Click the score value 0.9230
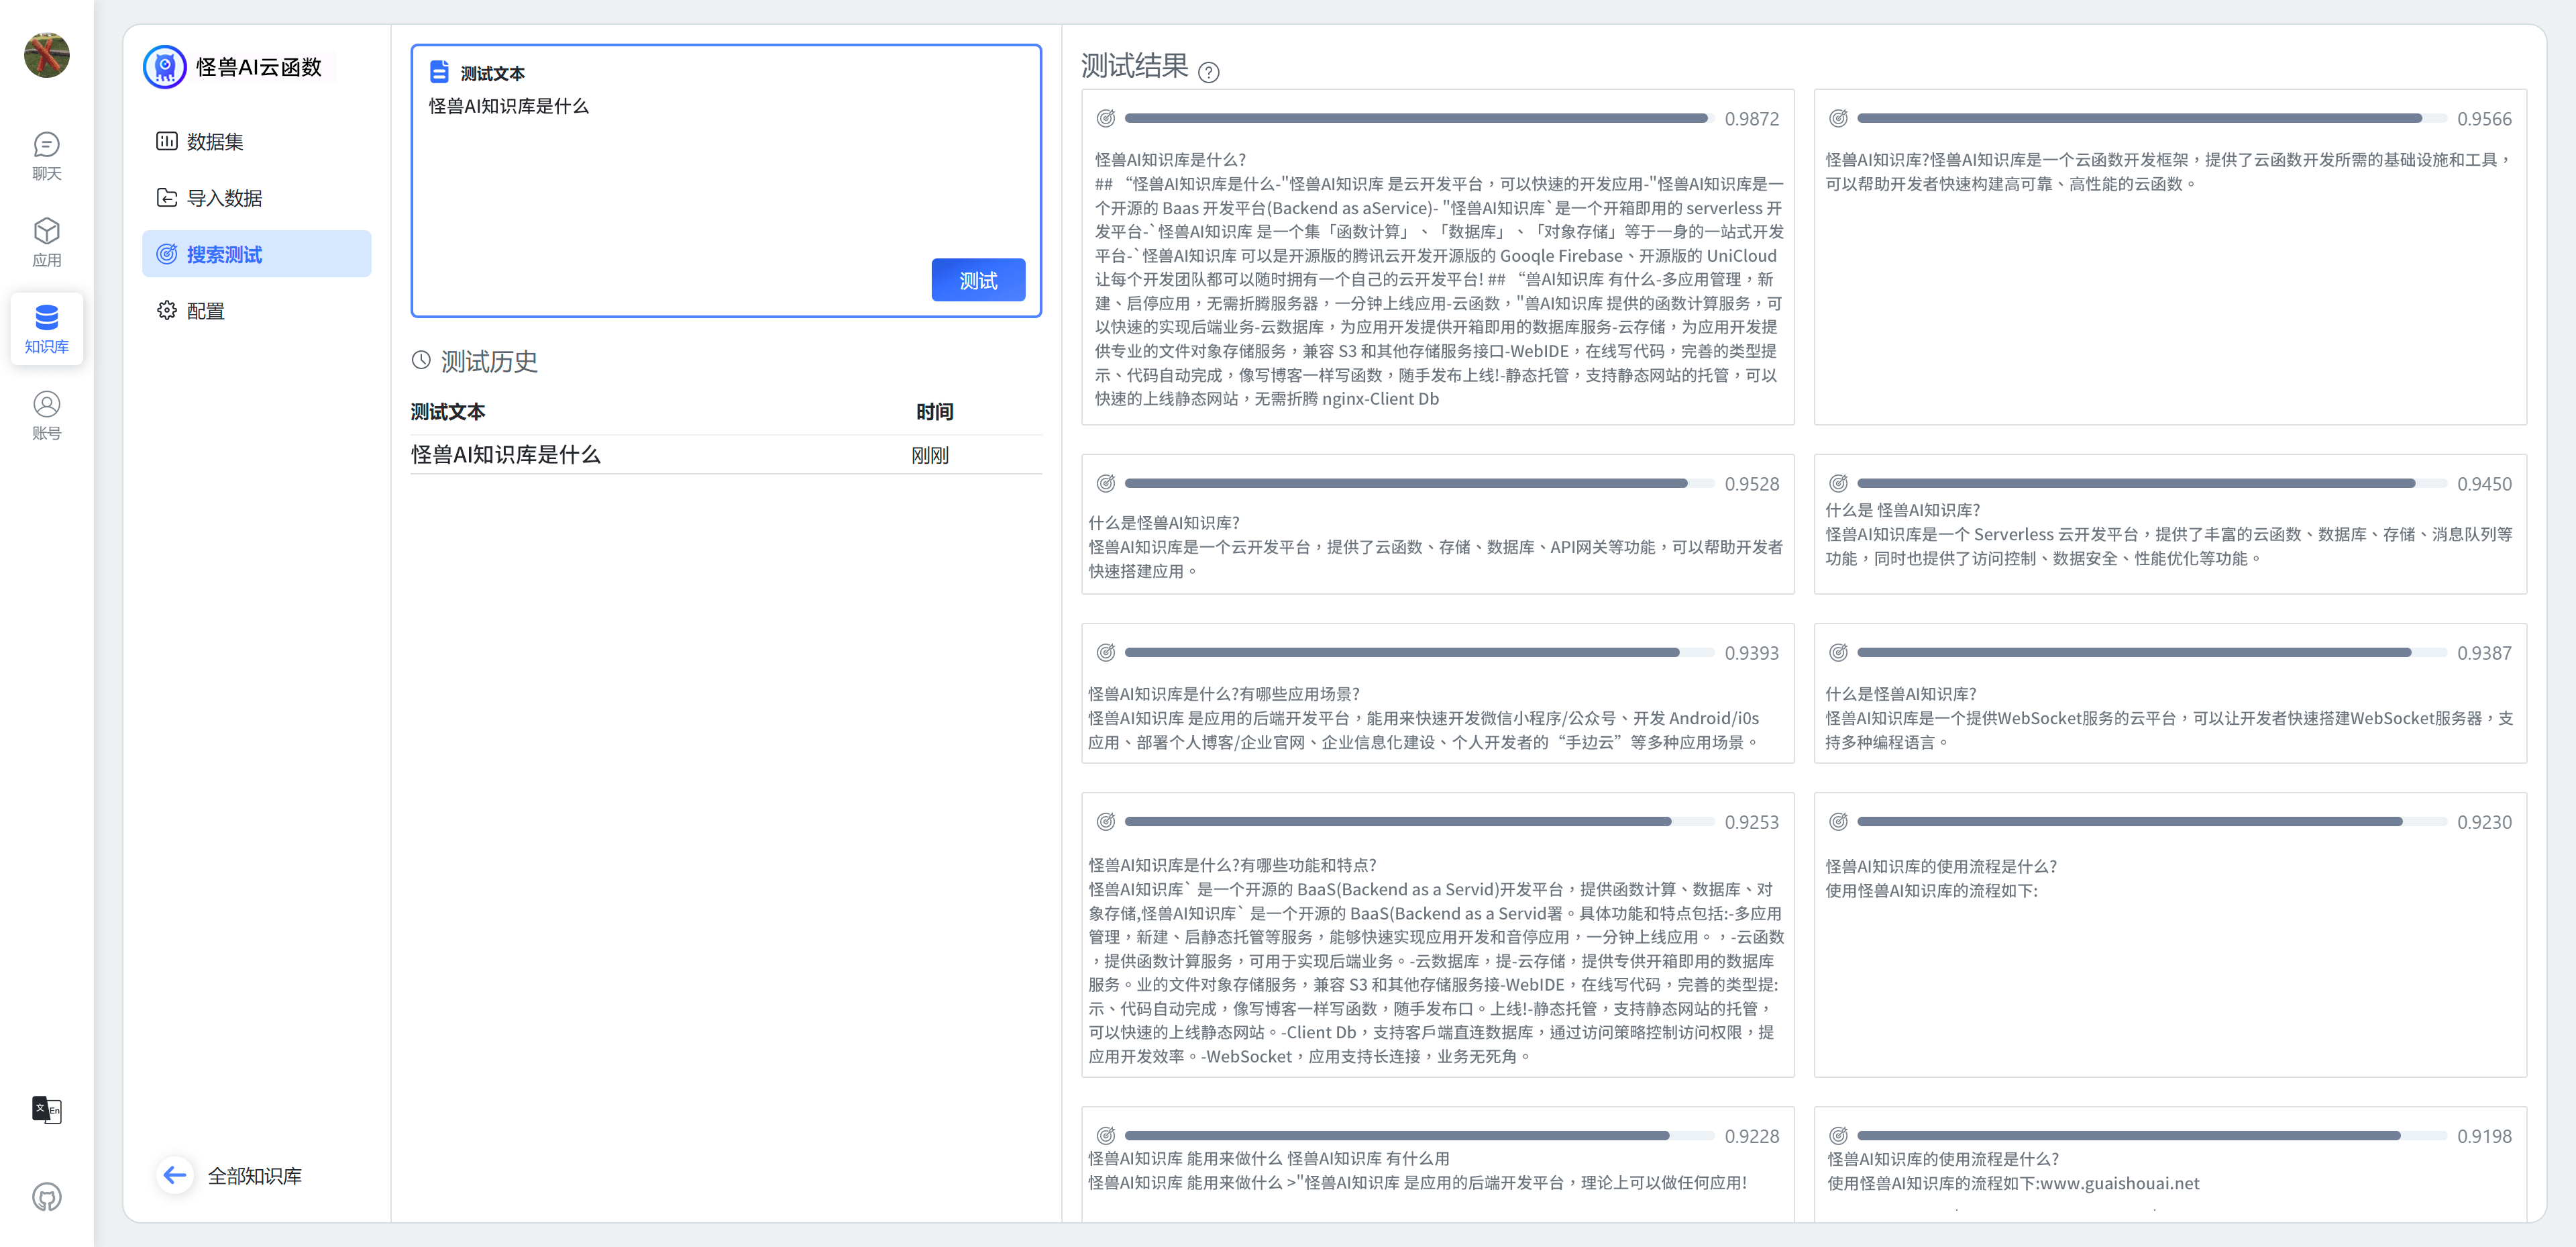The width and height of the screenshot is (2576, 1247). [x=2484, y=821]
